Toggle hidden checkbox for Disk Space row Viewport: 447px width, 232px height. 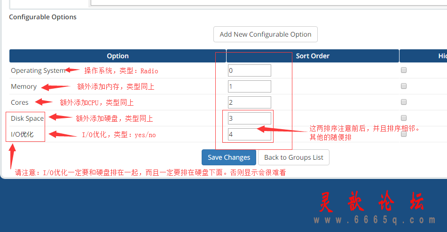click(x=404, y=118)
